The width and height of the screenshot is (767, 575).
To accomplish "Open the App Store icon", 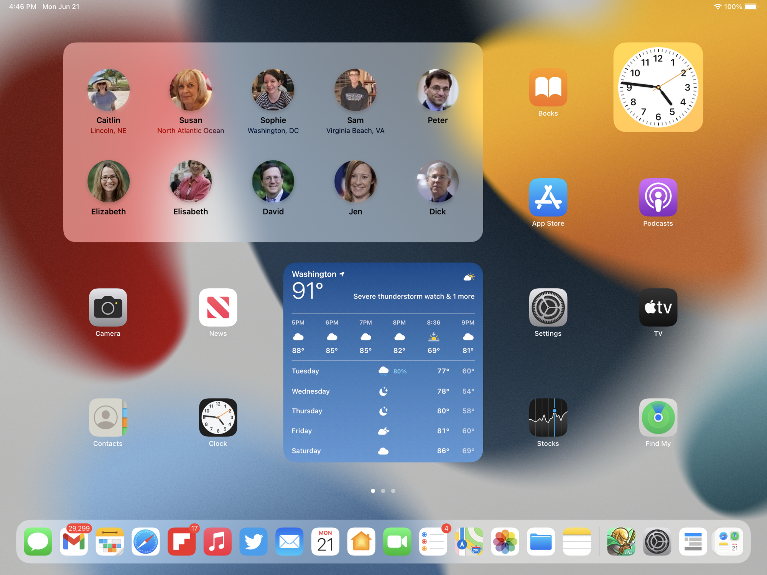I will (548, 197).
